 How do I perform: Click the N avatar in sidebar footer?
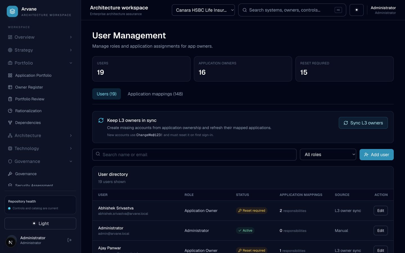point(11,242)
